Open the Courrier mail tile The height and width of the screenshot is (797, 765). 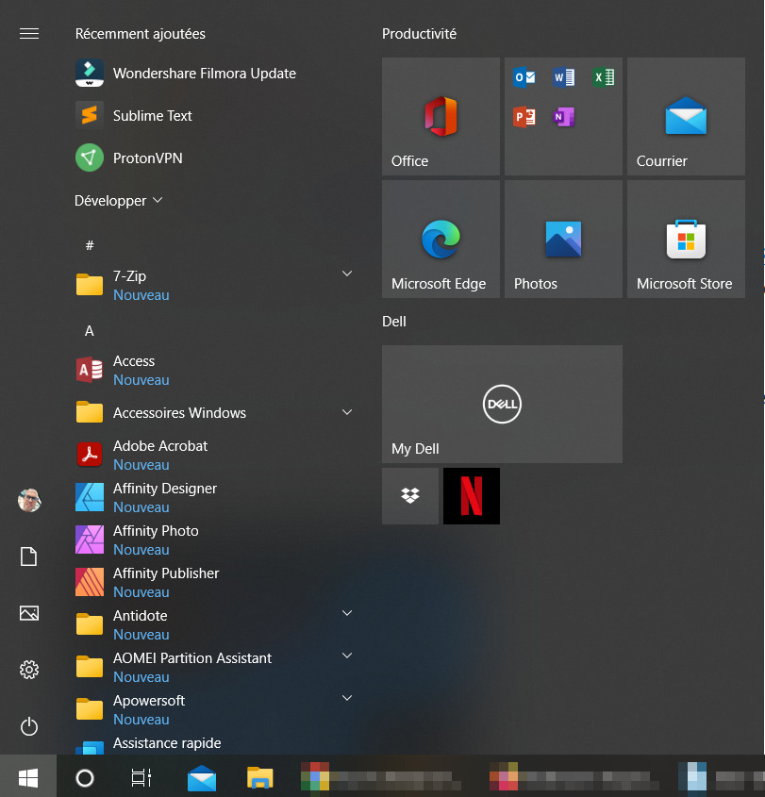[686, 116]
